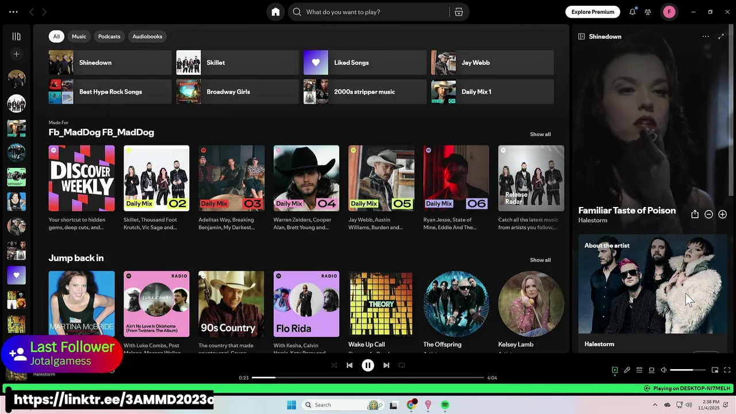The width and height of the screenshot is (736, 414).
Task: Collapse Your Library sidebar icon
Action: click(17, 36)
